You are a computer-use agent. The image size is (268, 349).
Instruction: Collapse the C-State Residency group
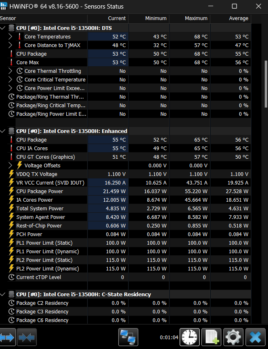pyautogui.click(x=3, y=294)
